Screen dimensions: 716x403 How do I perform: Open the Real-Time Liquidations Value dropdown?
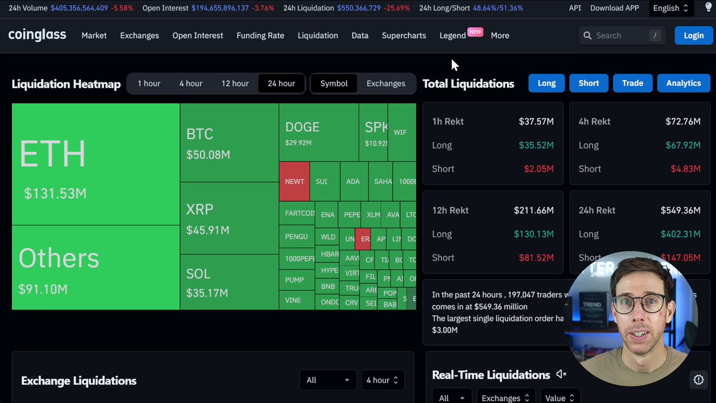pos(560,397)
